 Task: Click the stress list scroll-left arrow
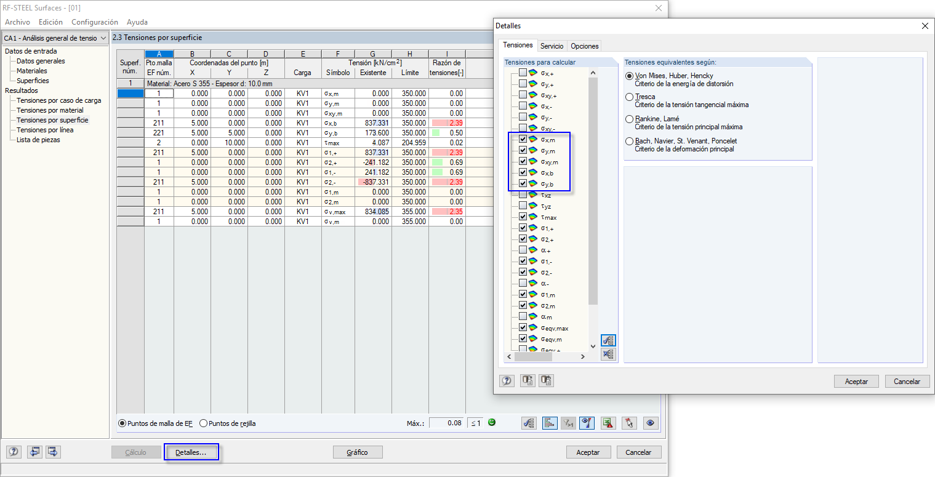[x=508, y=356]
